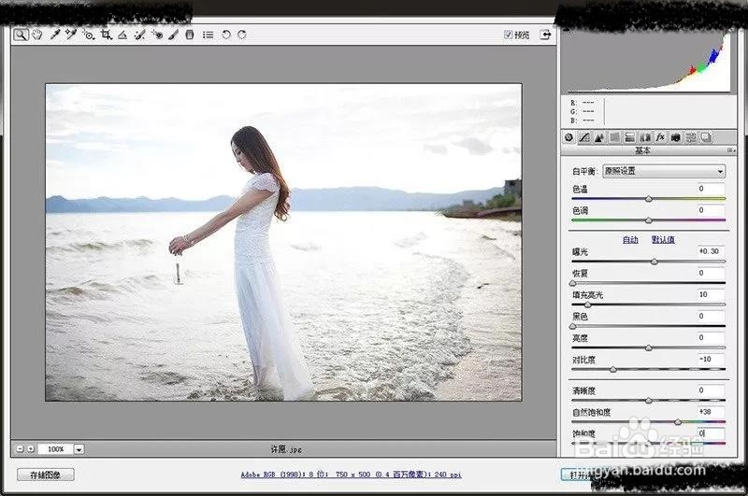Select the Zoom tool

click(x=21, y=35)
